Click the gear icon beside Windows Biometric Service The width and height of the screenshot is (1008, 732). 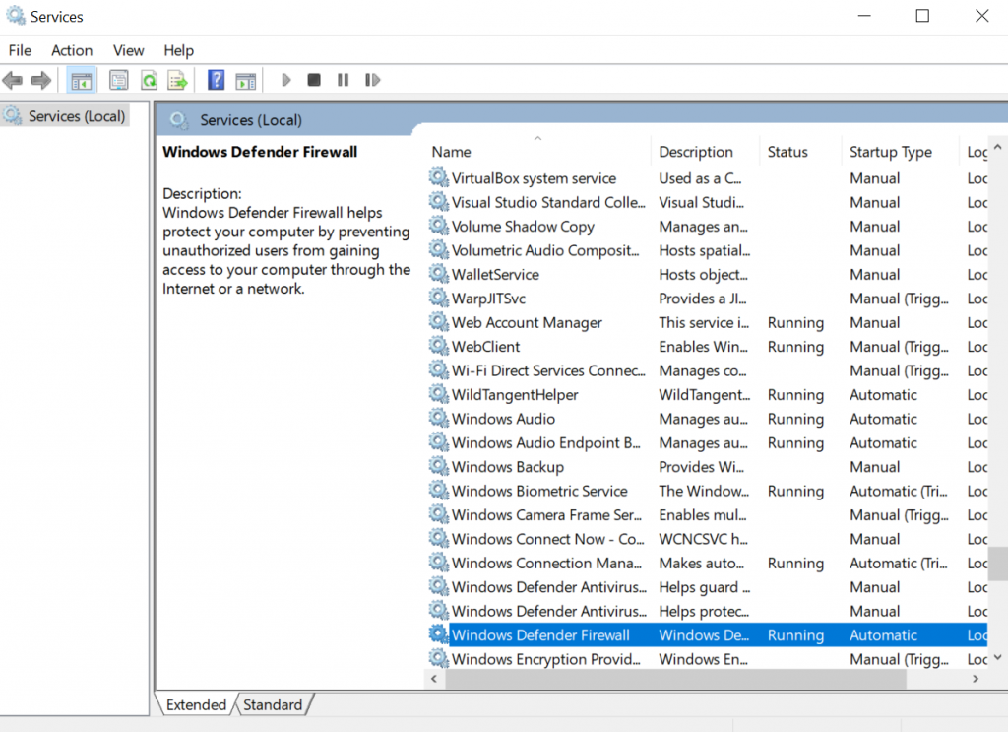(438, 491)
